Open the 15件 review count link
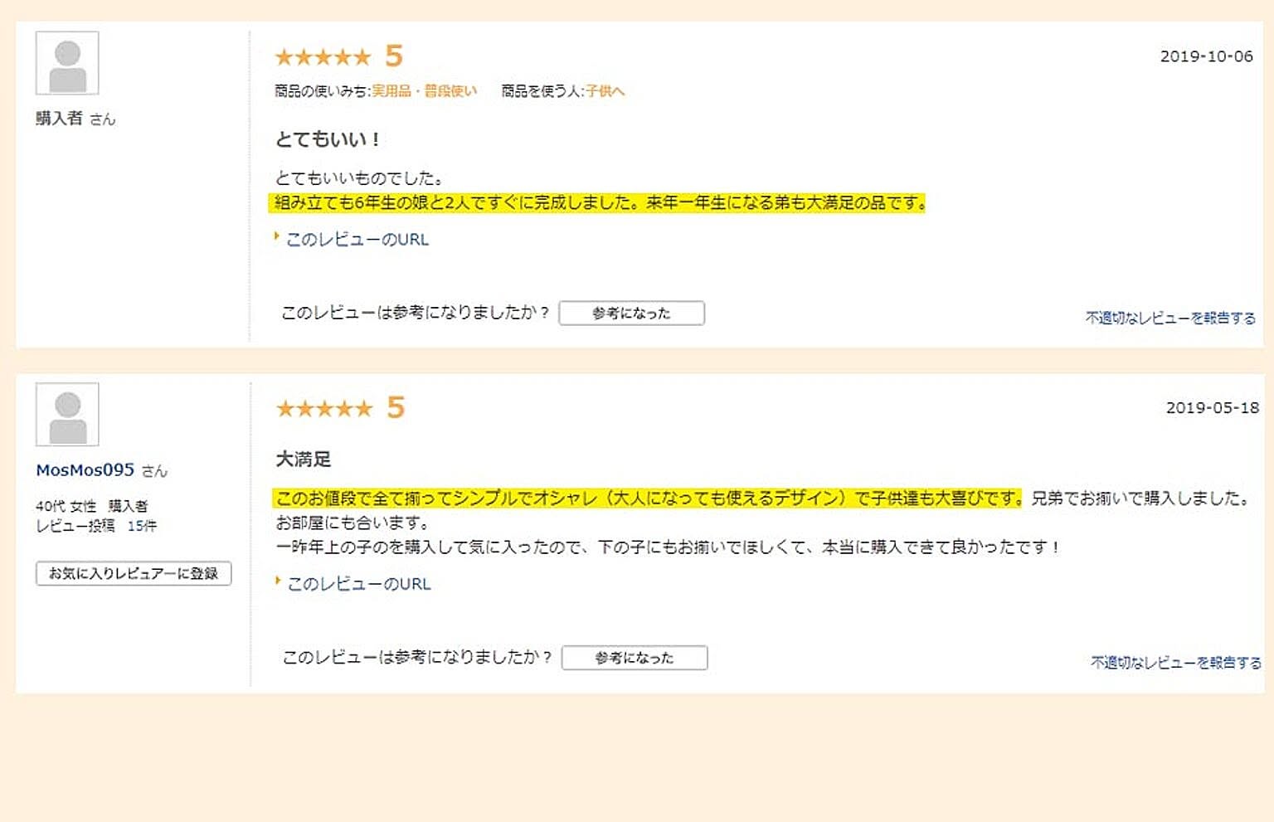Viewport: 1274px width, 822px height. 142,526
